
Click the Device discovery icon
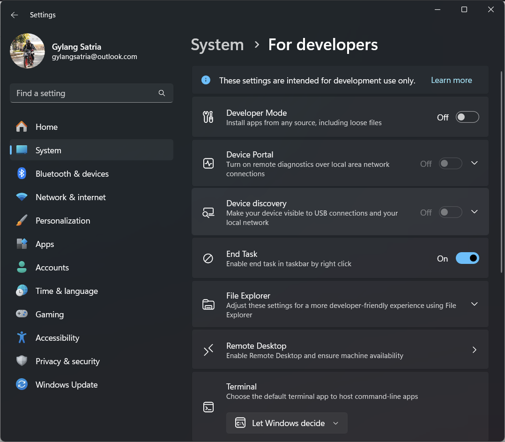[x=208, y=212]
